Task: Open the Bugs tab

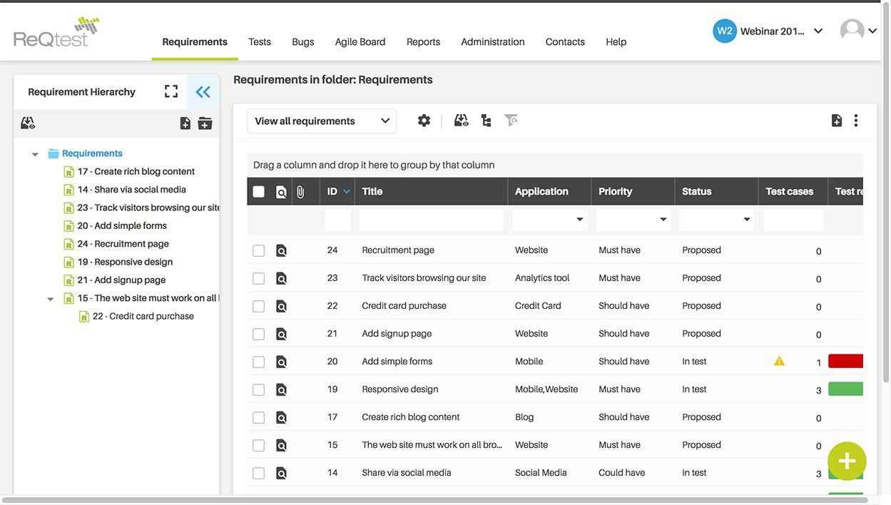Action: [x=303, y=41]
